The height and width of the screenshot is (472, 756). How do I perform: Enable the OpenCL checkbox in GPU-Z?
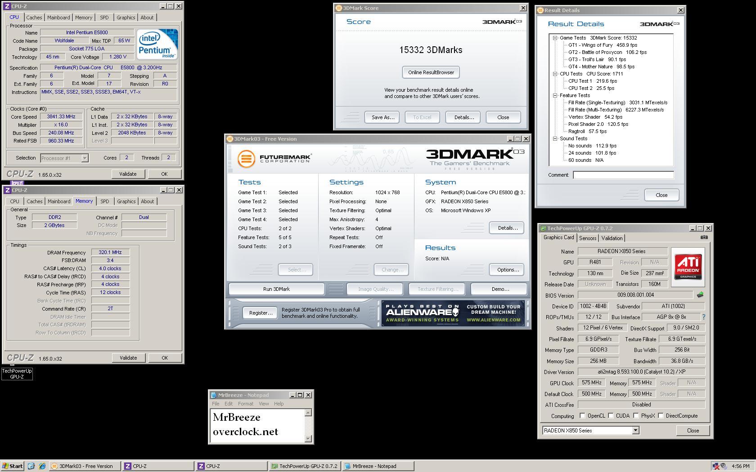coord(582,416)
